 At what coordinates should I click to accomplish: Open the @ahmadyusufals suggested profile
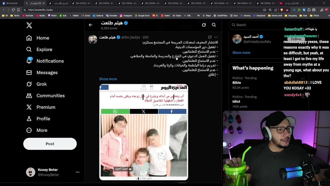click(x=257, y=42)
